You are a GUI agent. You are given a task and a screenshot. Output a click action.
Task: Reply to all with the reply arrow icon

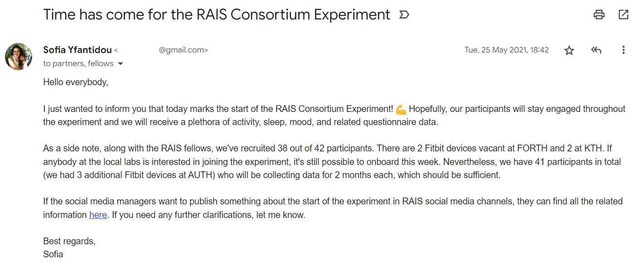(596, 50)
